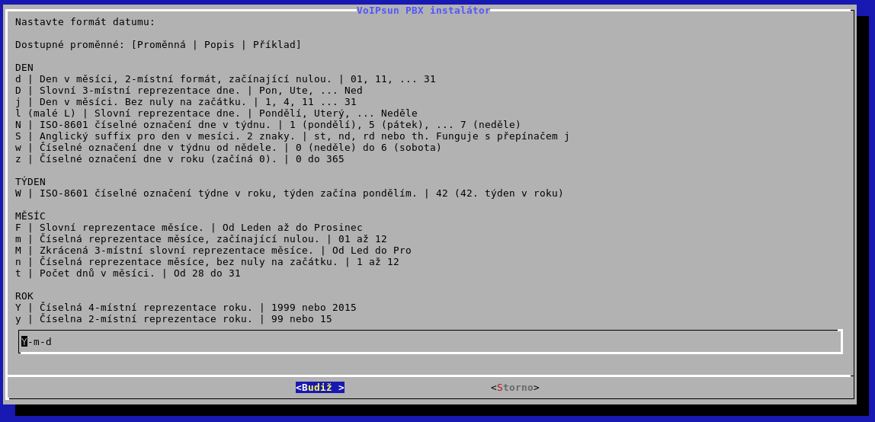Select the 'l (malé L)' variable row
Viewport: 875px width, 422px height.
tap(216, 113)
